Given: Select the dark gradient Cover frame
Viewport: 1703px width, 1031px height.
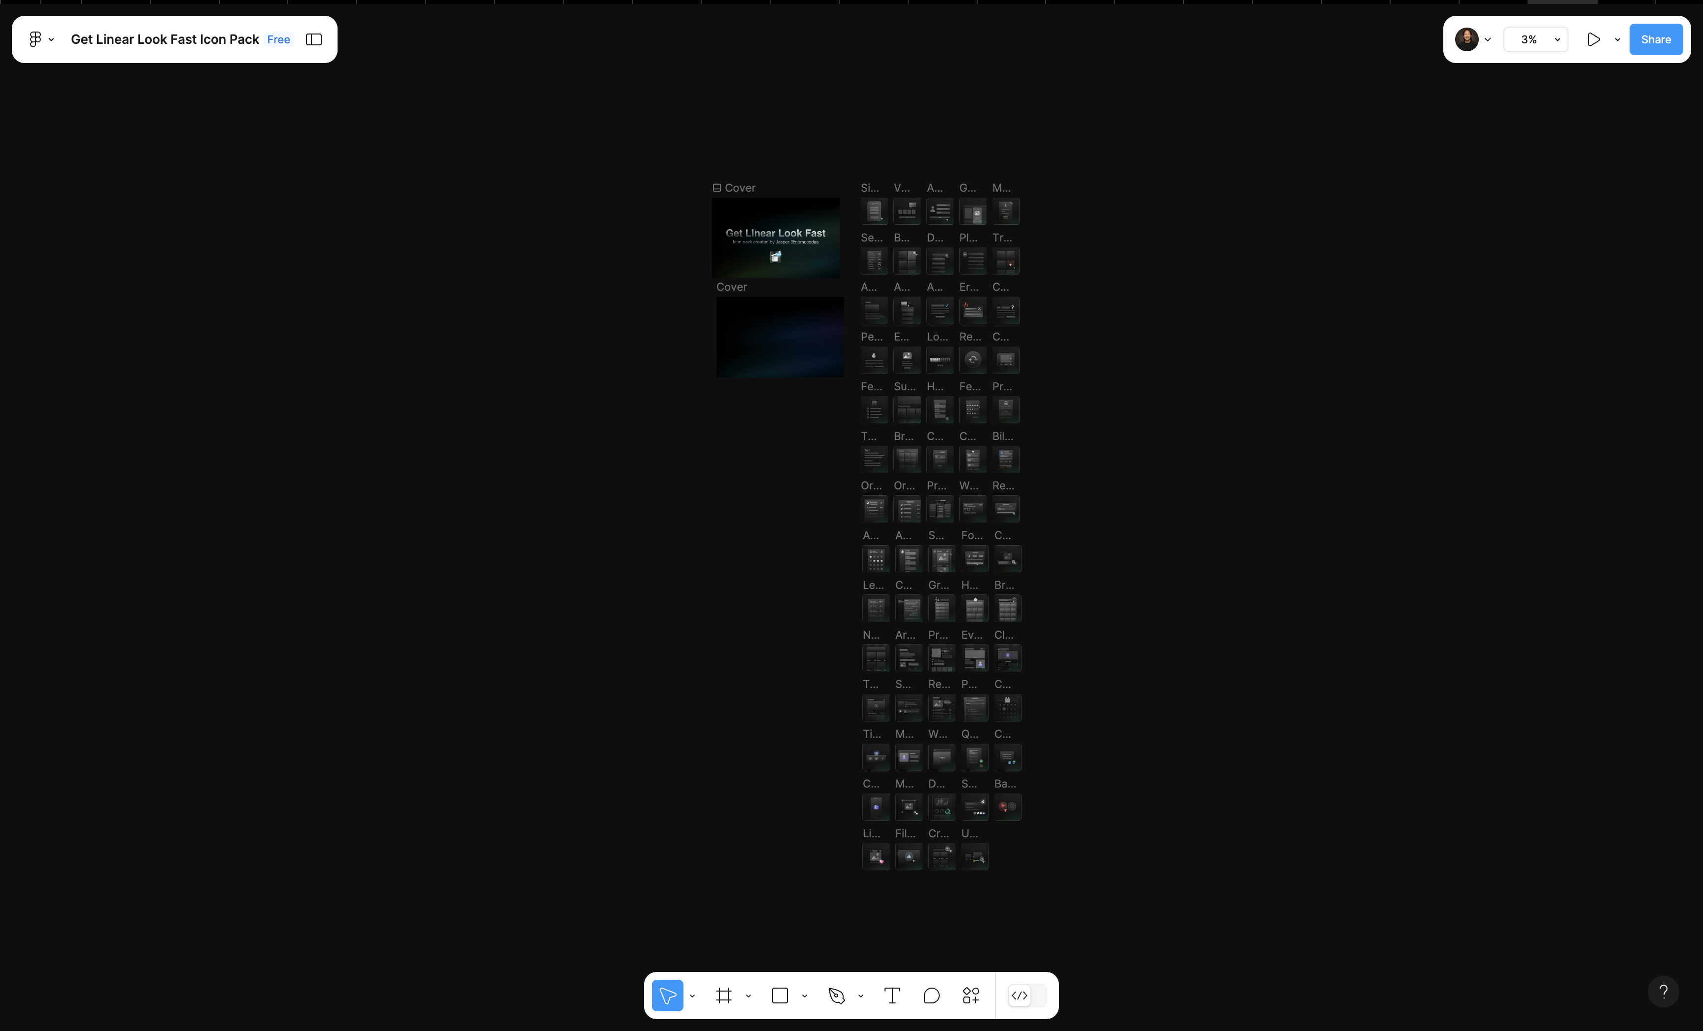Looking at the screenshot, I should click(781, 337).
